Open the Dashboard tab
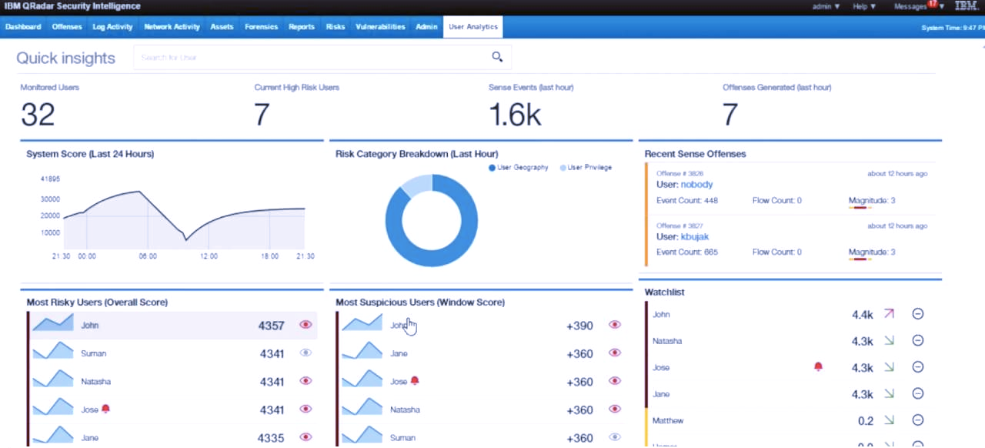 tap(23, 27)
